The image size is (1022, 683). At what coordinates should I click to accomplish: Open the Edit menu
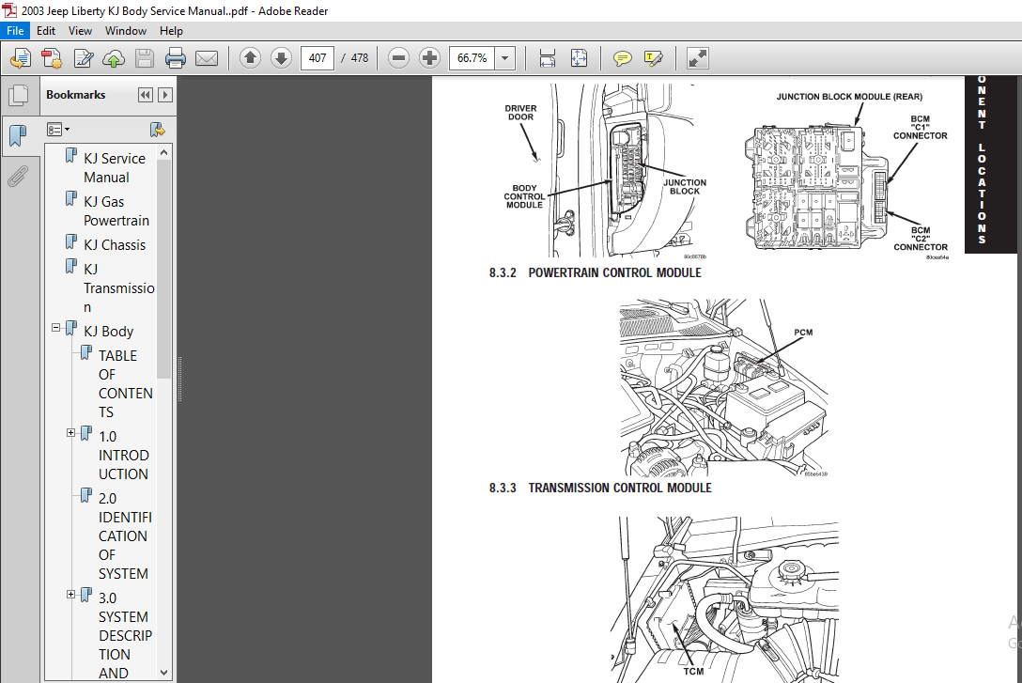click(x=46, y=31)
